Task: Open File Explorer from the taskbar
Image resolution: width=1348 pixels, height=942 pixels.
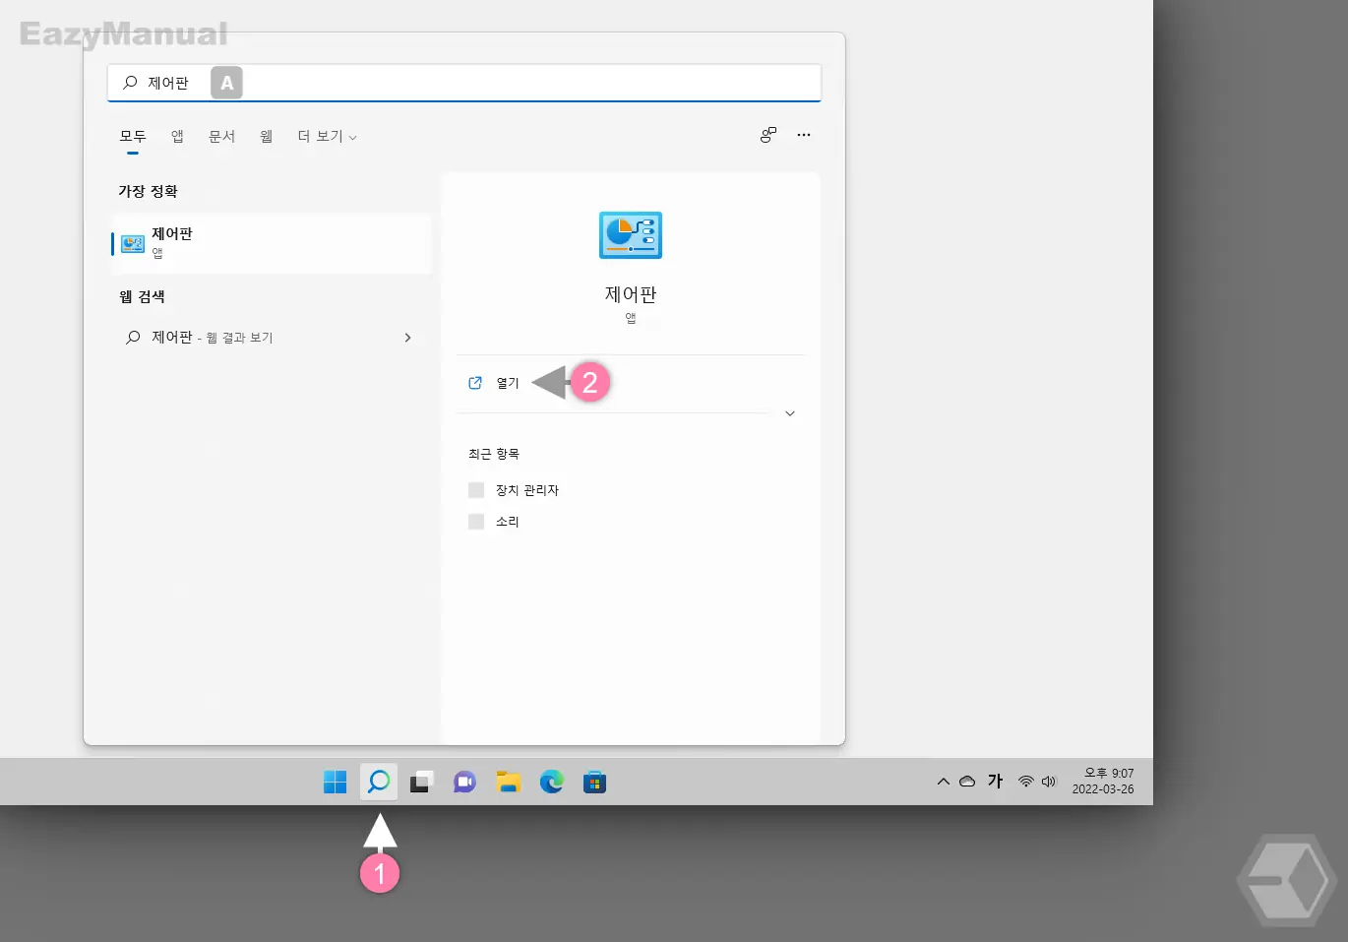Action: click(508, 782)
